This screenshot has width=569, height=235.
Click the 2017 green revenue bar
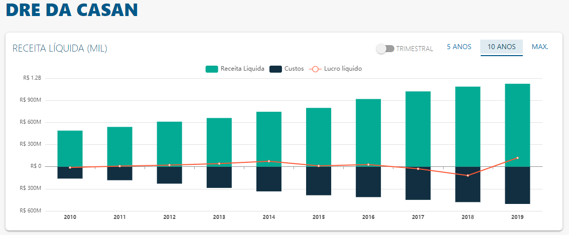tap(418, 129)
